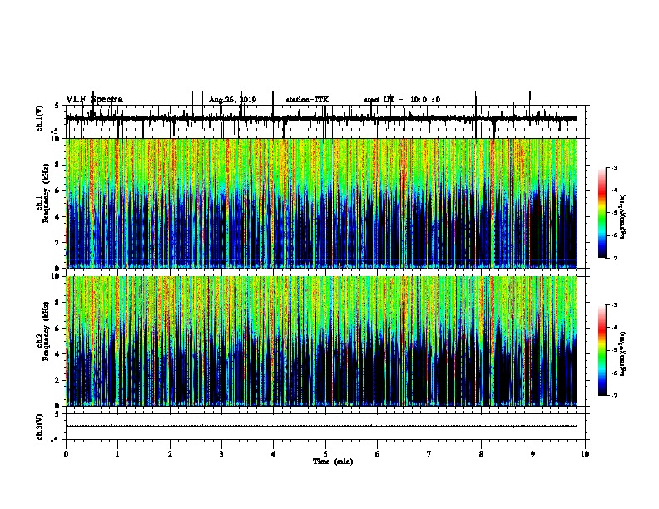Select the ch.1 color bar log(PSD) label

[623, 217]
